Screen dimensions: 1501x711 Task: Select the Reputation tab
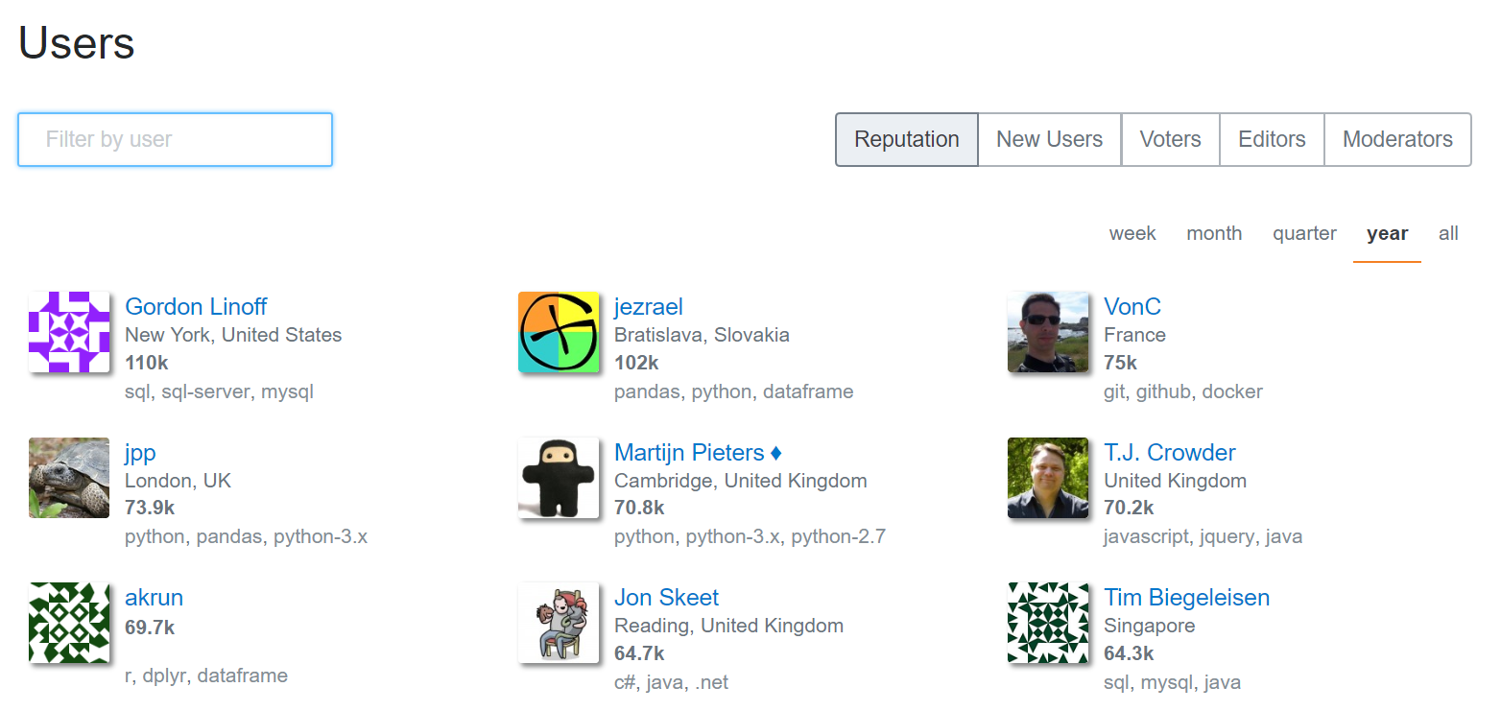(906, 139)
